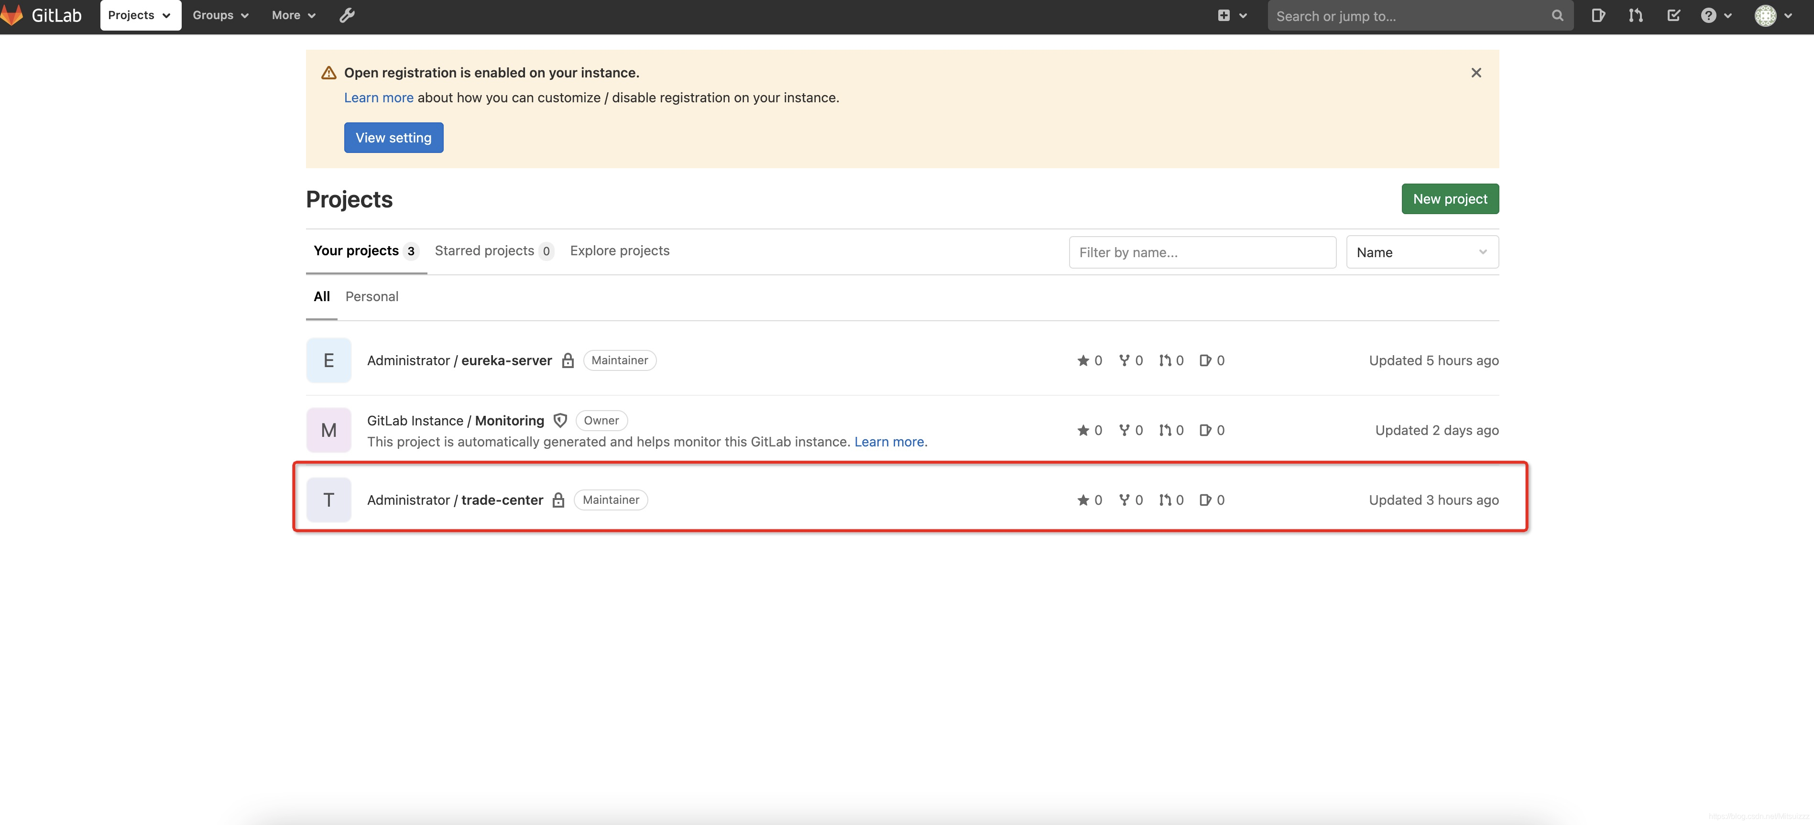This screenshot has height=825, width=1814.
Task: Click 'Updated 3 hours ago' text
Action: 1433,500
